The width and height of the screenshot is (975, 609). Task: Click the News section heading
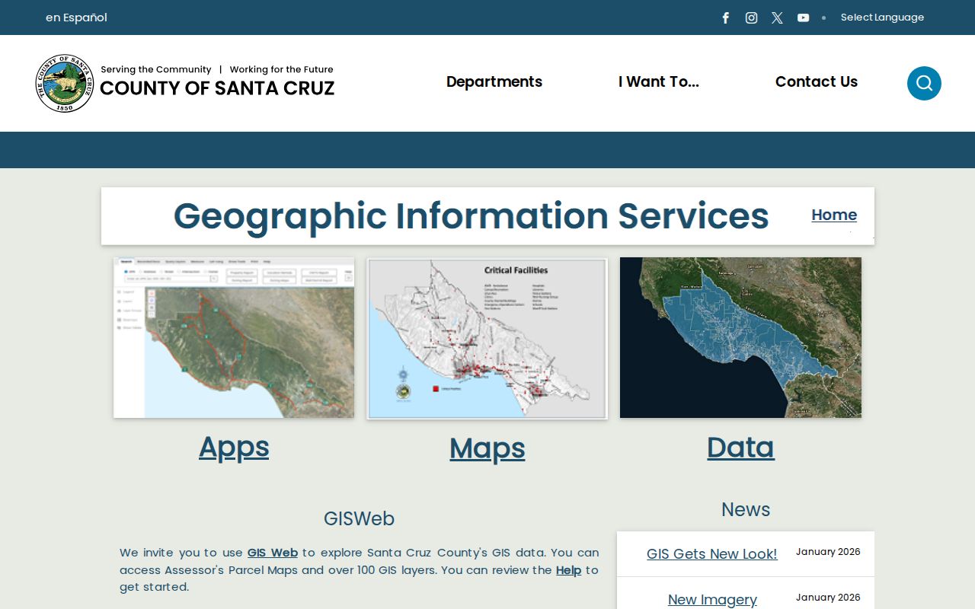pyautogui.click(x=746, y=509)
